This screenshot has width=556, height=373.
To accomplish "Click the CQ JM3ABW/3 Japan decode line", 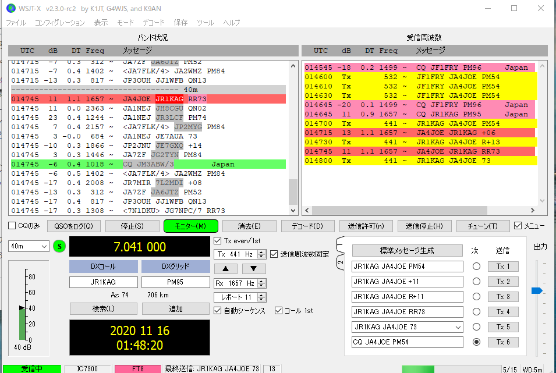I will pyautogui.click(x=148, y=164).
